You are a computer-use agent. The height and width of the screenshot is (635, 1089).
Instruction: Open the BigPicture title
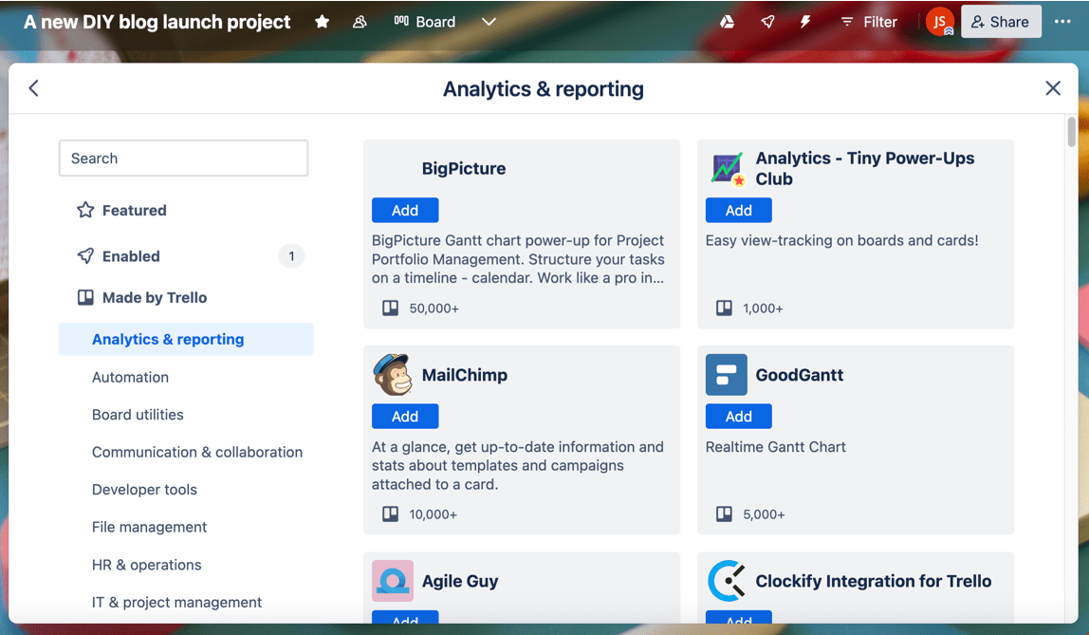point(464,168)
